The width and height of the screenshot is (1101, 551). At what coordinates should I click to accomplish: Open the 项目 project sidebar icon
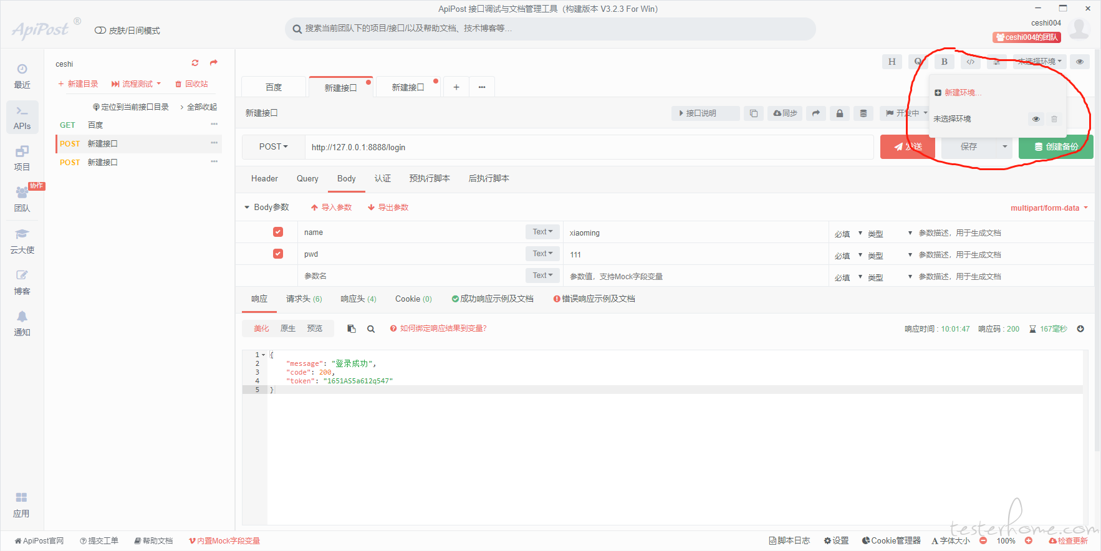(x=22, y=158)
